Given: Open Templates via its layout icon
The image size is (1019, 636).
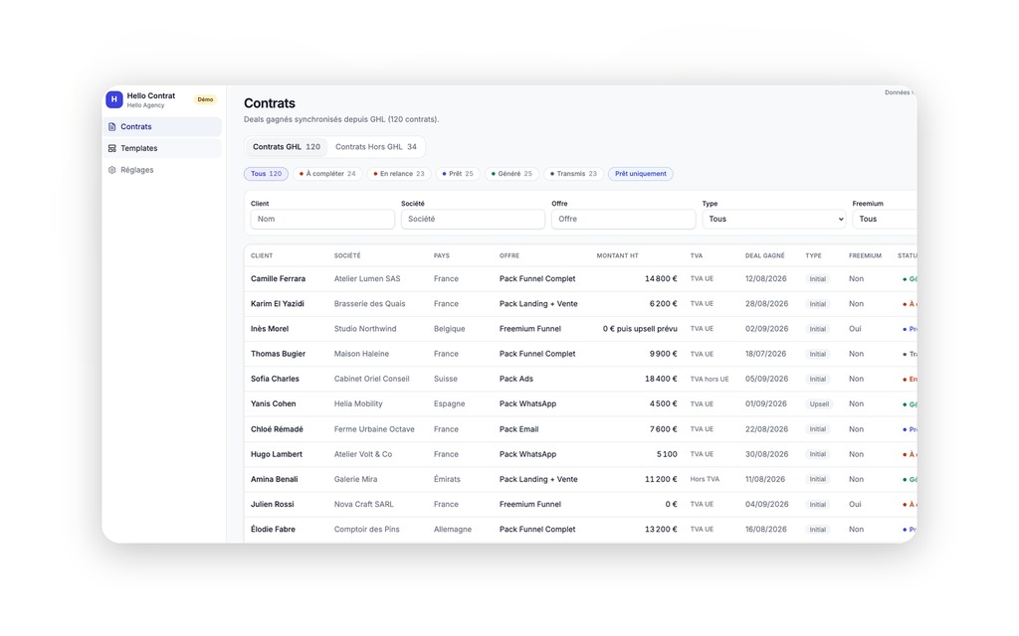Looking at the screenshot, I should [111, 148].
